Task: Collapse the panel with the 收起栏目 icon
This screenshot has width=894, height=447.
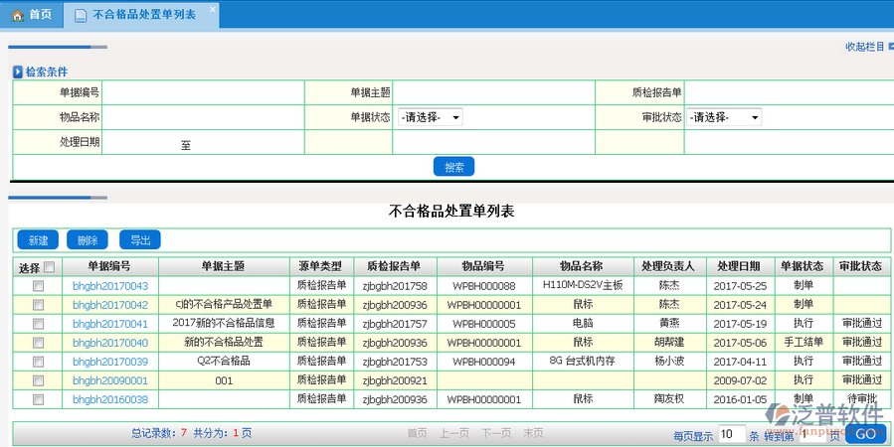Action: coord(889,46)
